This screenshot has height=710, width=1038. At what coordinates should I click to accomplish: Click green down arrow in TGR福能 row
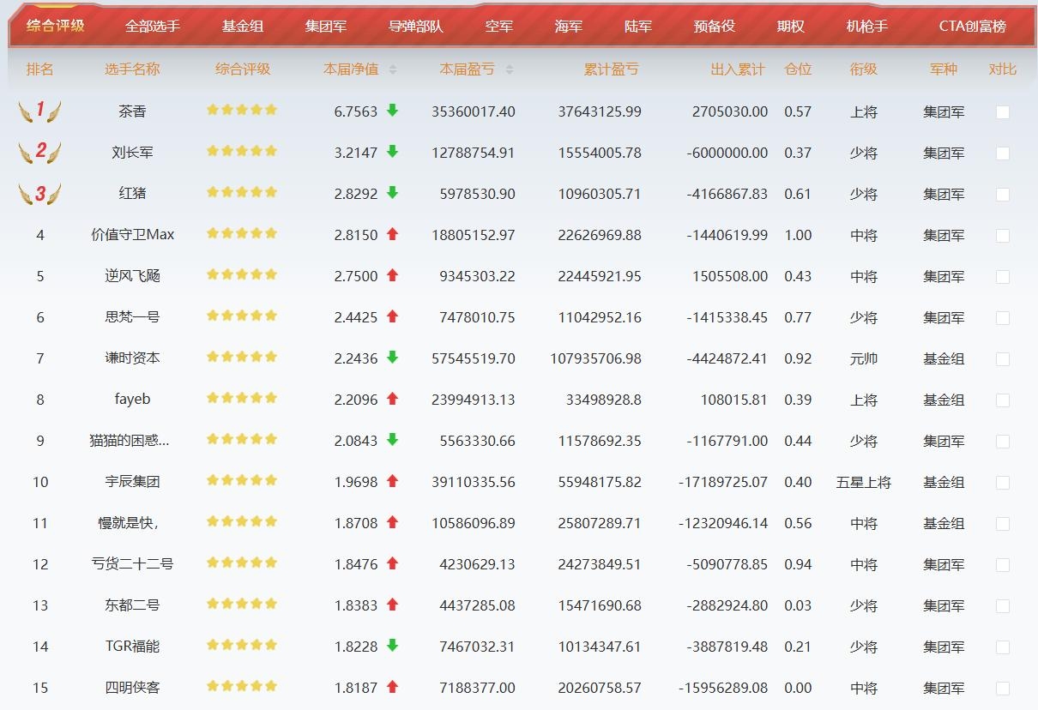pyautogui.click(x=392, y=646)
